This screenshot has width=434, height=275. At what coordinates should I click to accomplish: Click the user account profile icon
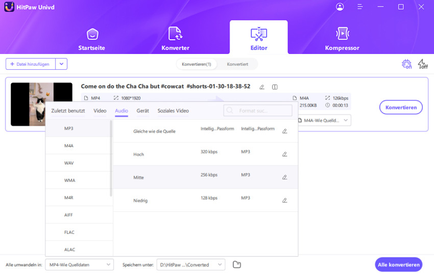(x=340, y=7)
